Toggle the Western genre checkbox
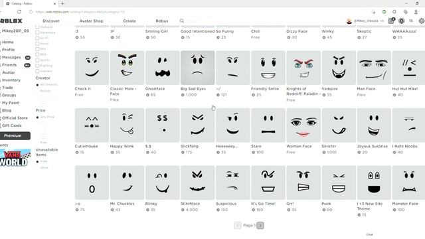The image size is (425, 239). (x=37, y=71)
